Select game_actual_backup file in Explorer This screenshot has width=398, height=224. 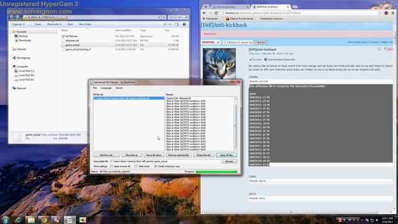click(x=78, y=49)
